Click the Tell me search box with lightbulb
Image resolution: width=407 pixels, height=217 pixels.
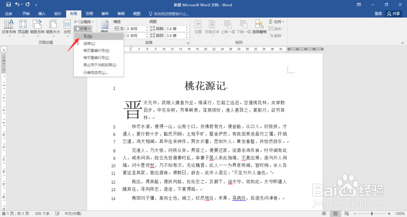coord(169,14)
